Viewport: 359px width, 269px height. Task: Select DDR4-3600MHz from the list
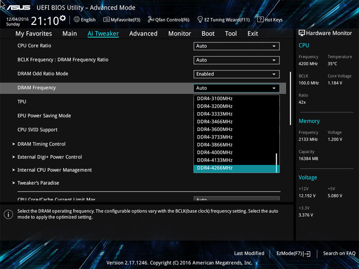(x=215, y=129)
